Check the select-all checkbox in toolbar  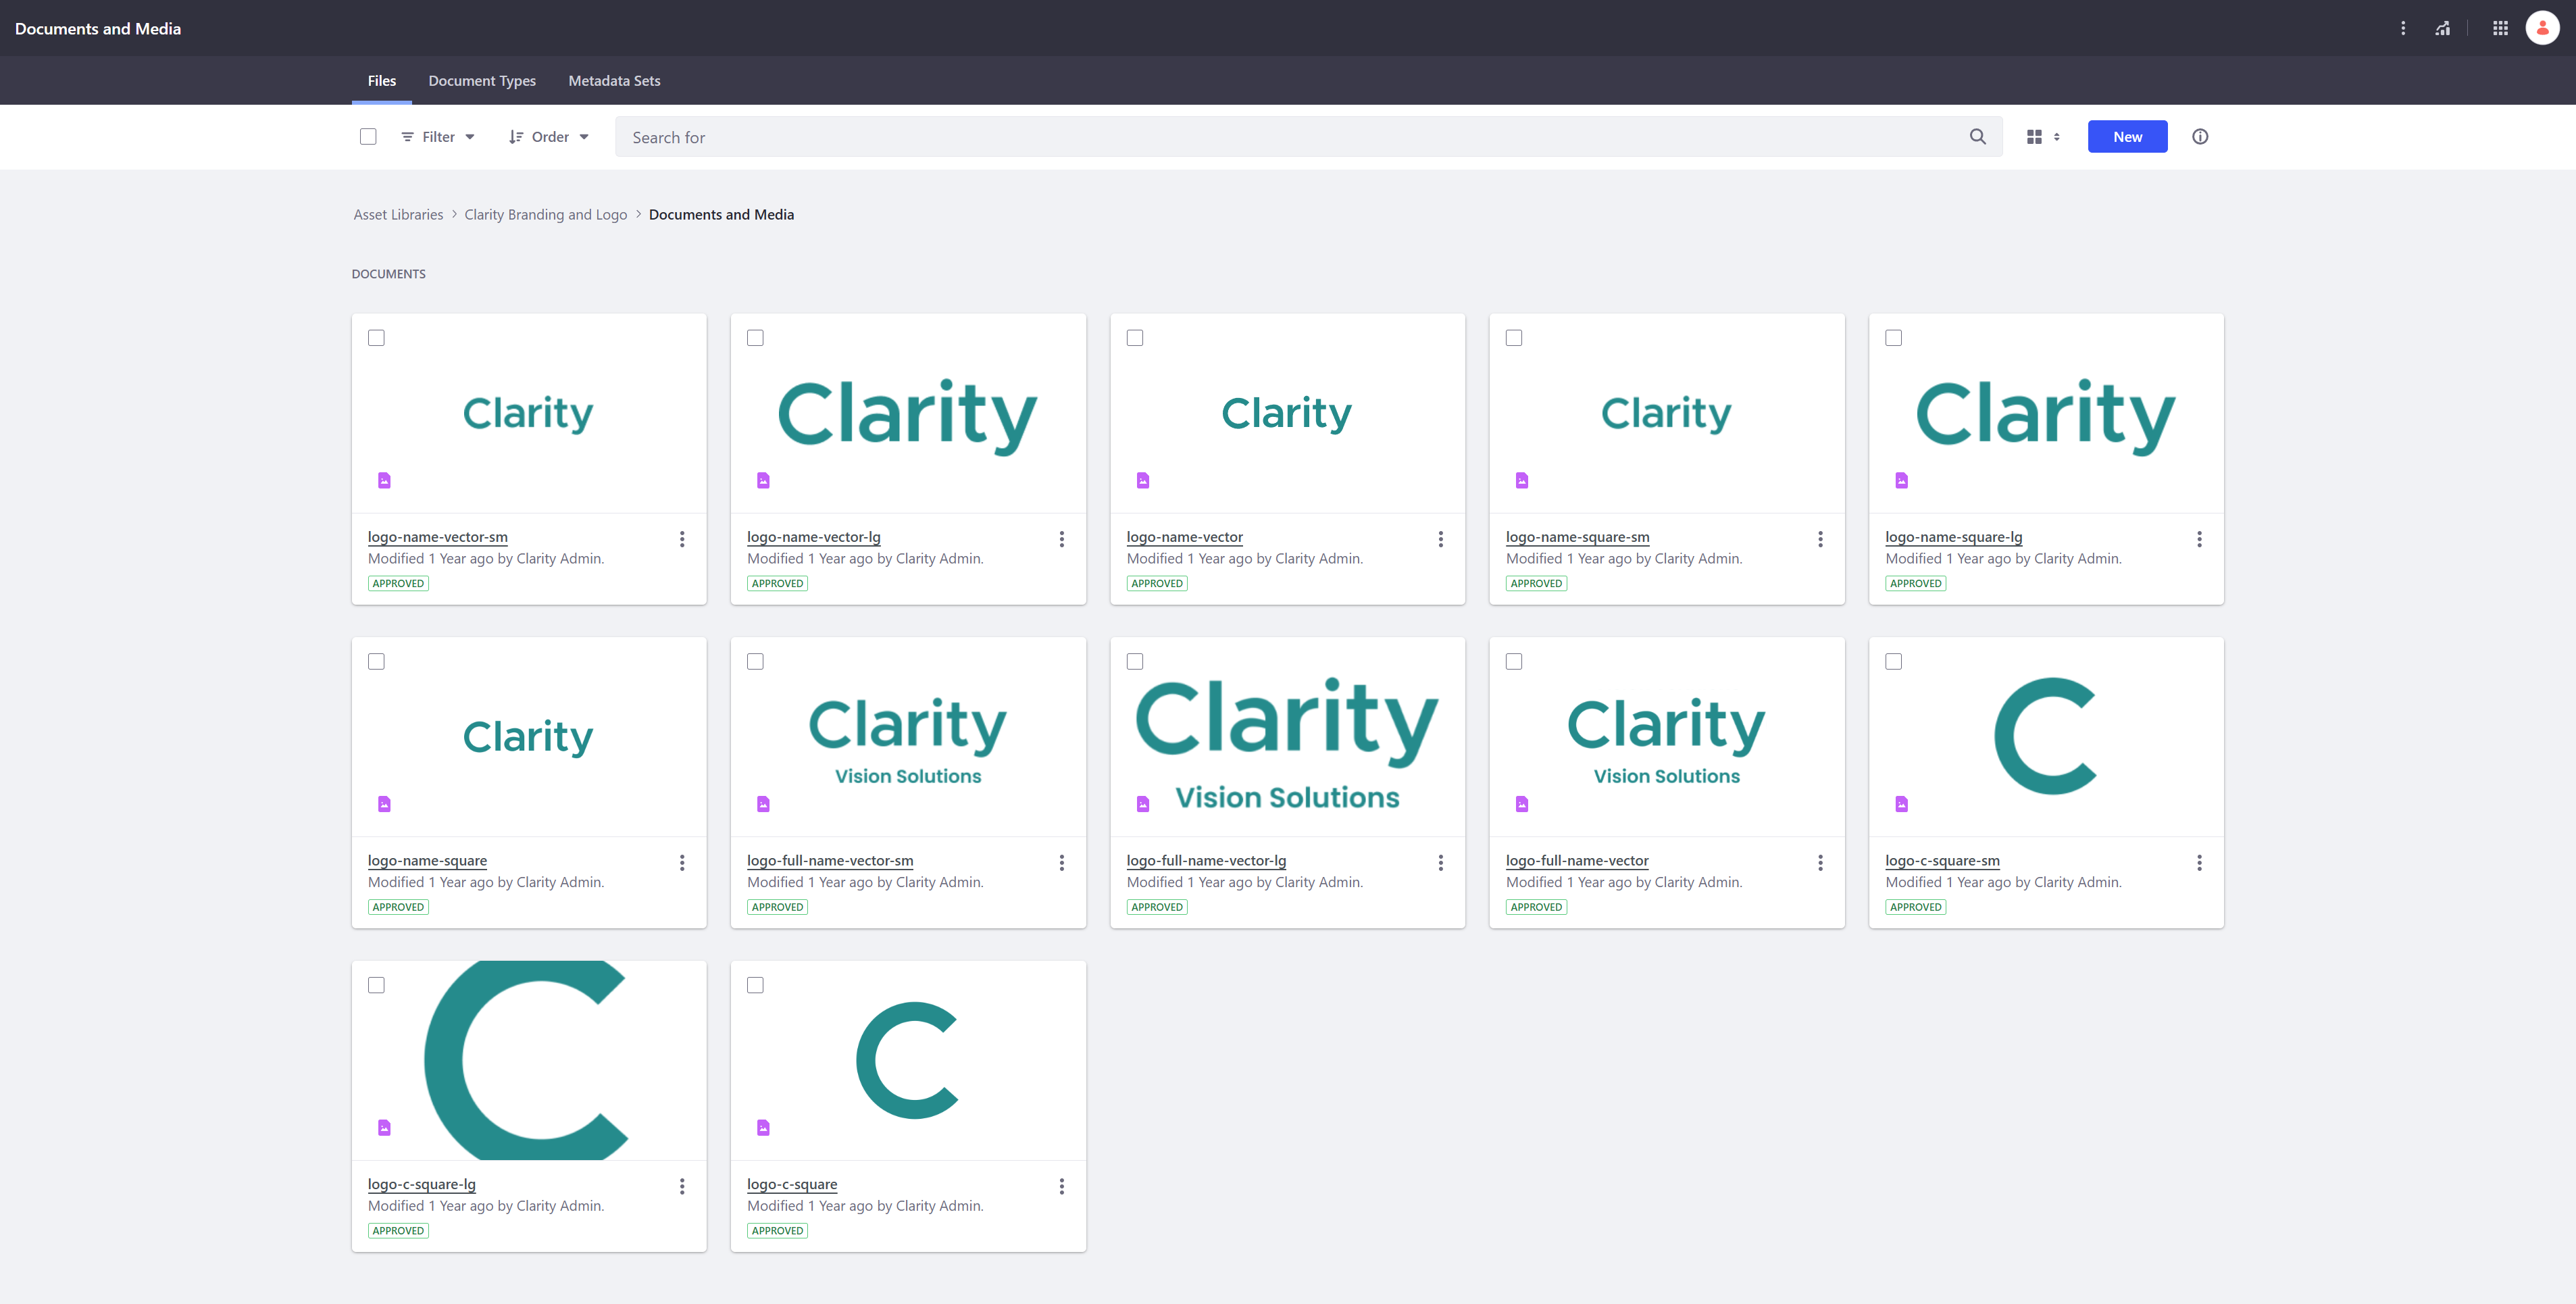368,137
